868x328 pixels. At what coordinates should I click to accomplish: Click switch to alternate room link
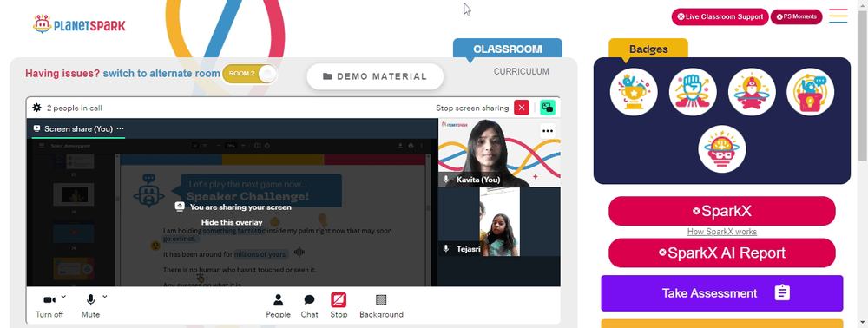[161, 74]
